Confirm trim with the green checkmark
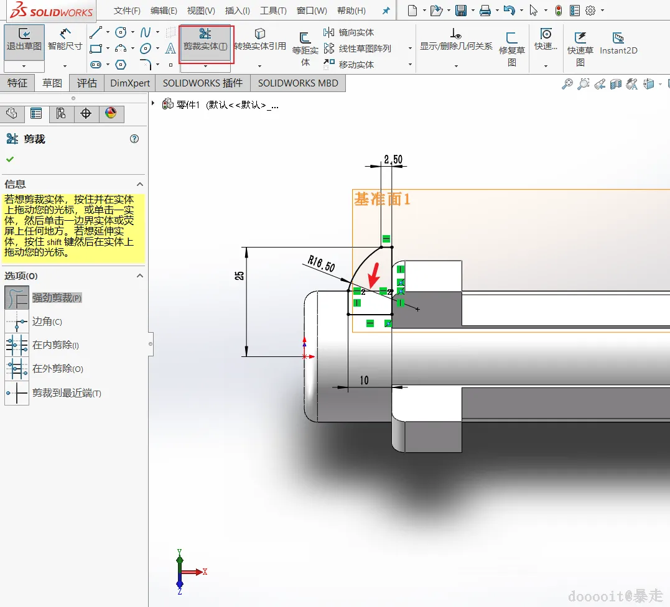Viewport: 670px width, 607px height. (x=10, y=159)
